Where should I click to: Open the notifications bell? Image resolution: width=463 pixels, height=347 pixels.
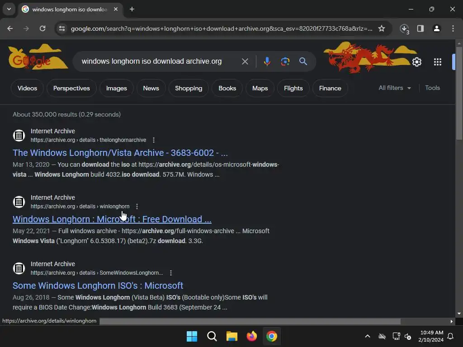450,336
